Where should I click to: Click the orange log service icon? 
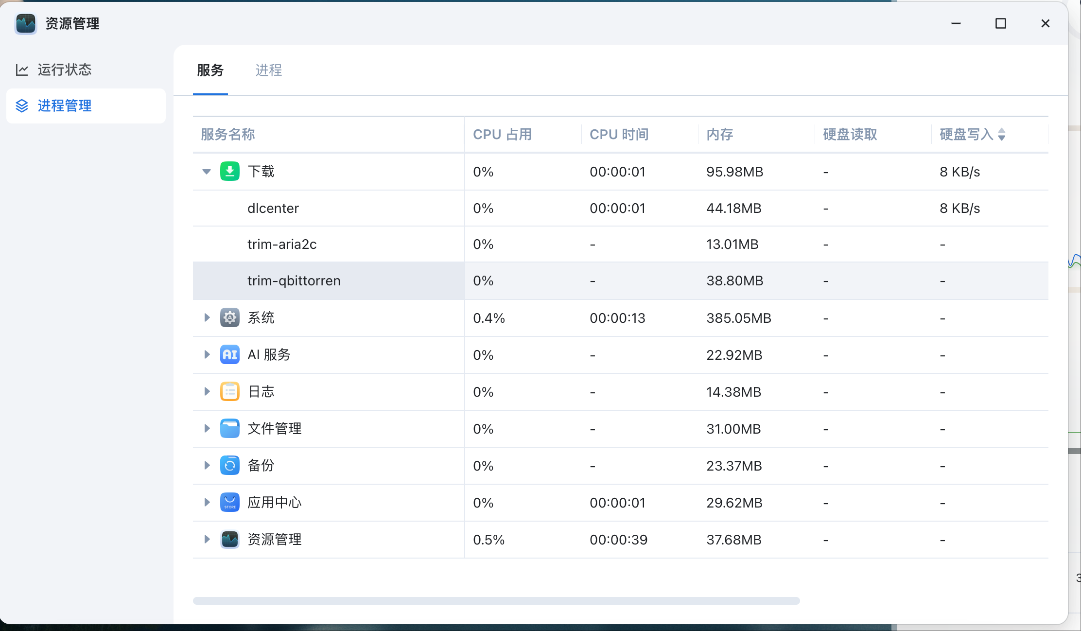coord(229,391)
